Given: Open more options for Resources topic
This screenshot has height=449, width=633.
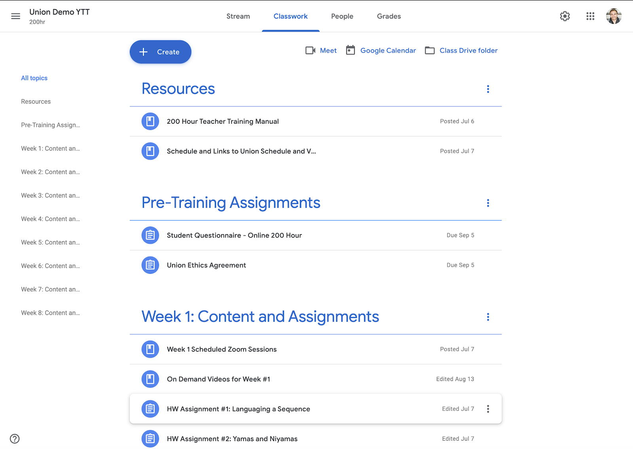Looking at the screenshot, I should (x=488, y=89).
